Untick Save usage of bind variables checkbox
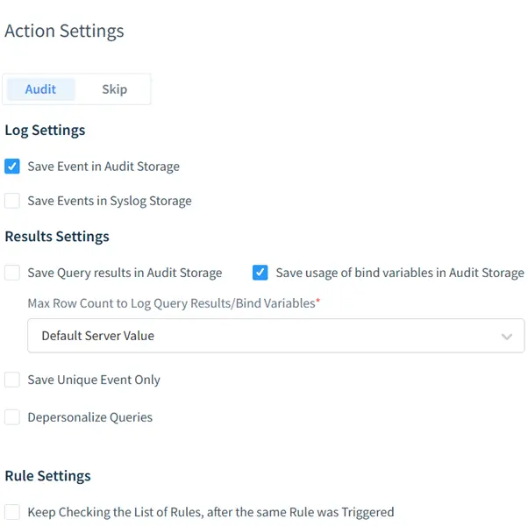This screenshot has width=528, height=526. tap(260, 273)
